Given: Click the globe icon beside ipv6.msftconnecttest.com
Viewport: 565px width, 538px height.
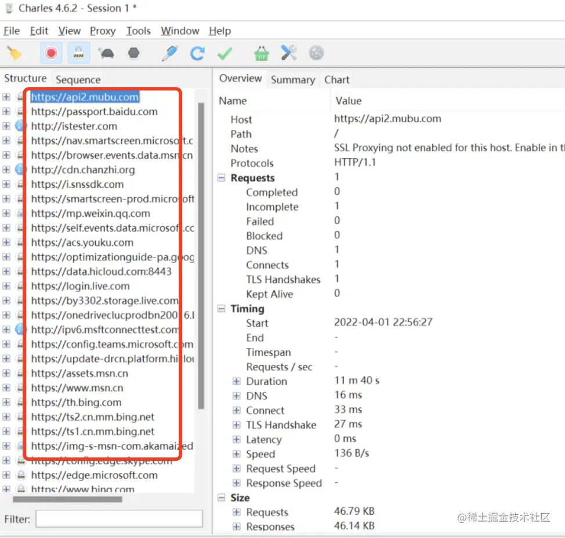Looking at the screenshot, I should pyautogui.click(x=21, y=329).
